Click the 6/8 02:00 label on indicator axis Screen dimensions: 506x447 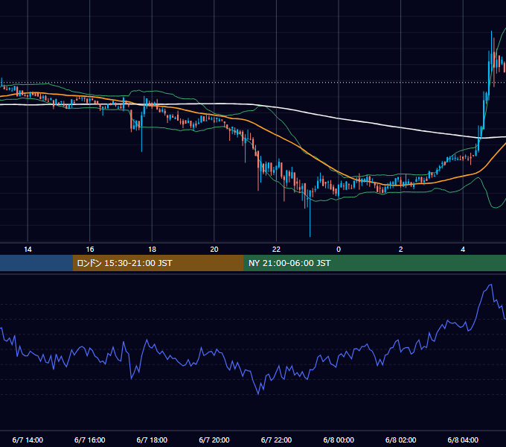[401, 440]
